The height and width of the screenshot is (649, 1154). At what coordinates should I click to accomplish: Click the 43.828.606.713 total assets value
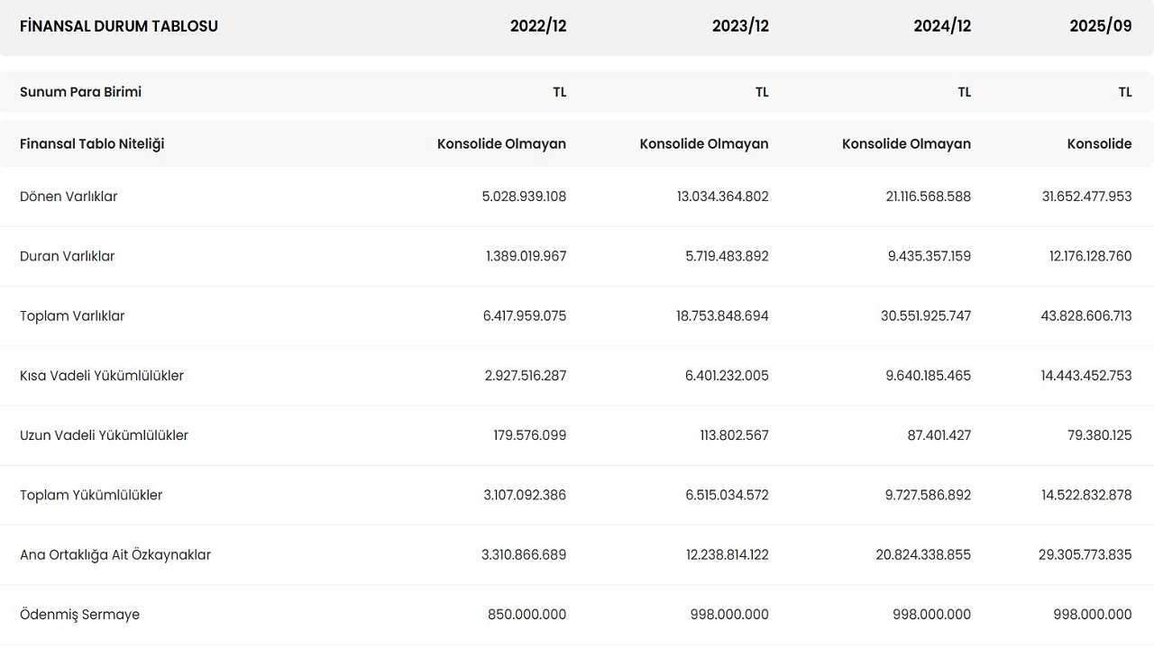click(x=1086, y=316)
